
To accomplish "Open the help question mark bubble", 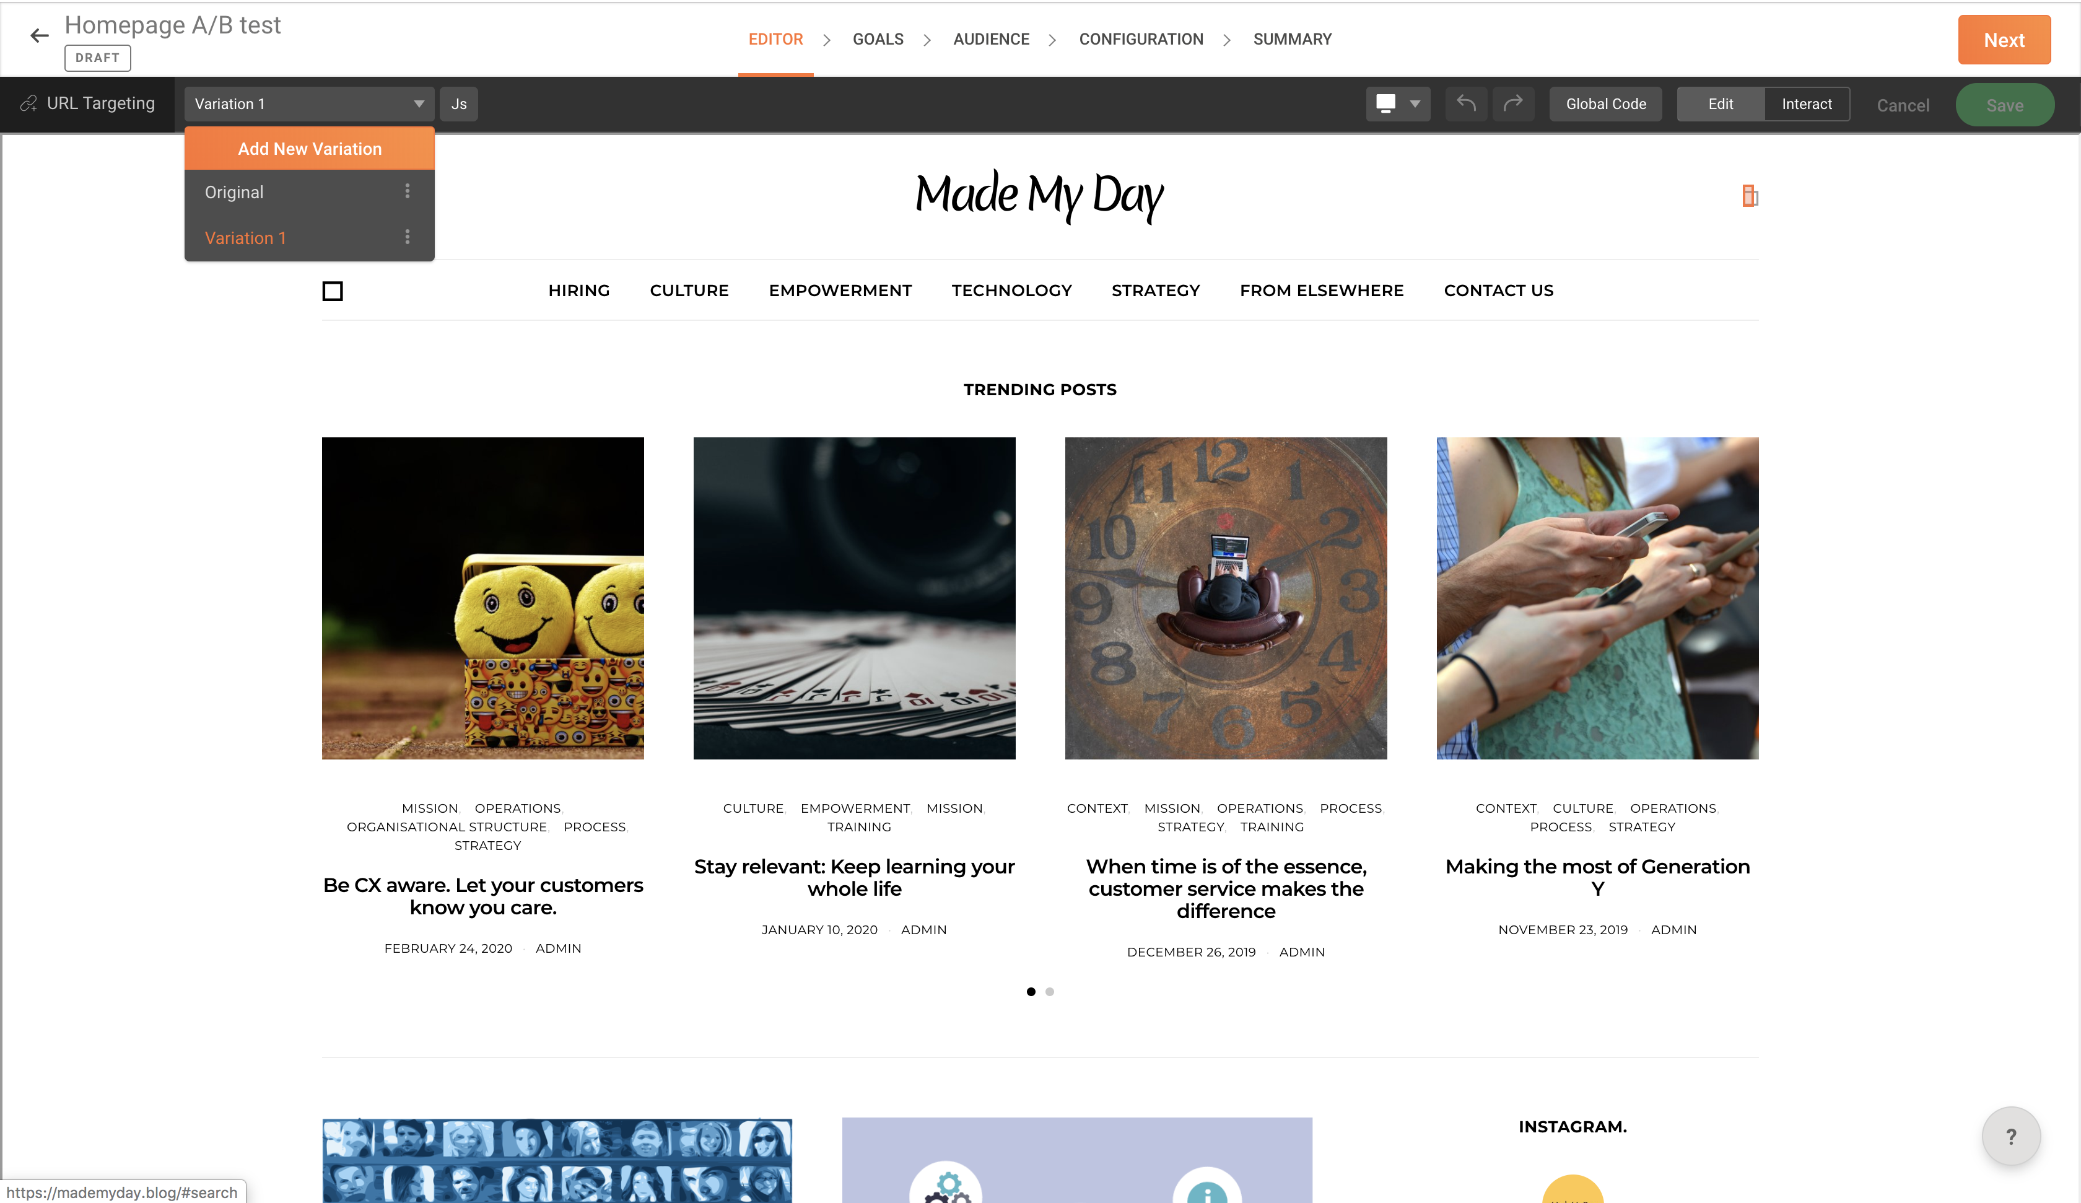I will [2011, 1136].
